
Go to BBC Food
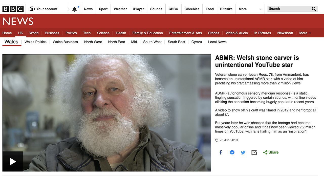point(210,9)
